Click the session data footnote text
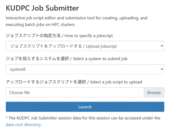The image size is (173, 134). [x=83, y=121]
